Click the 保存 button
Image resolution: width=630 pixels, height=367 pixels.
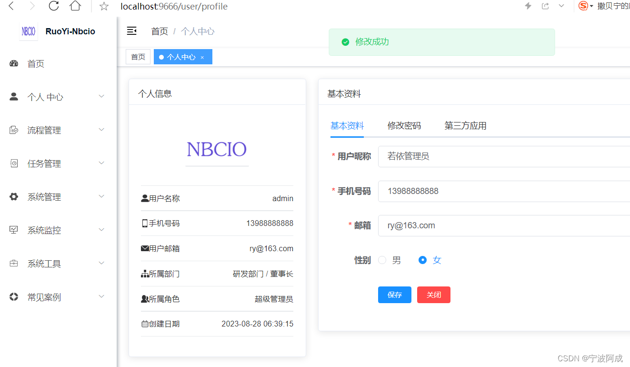pos(395,295)
